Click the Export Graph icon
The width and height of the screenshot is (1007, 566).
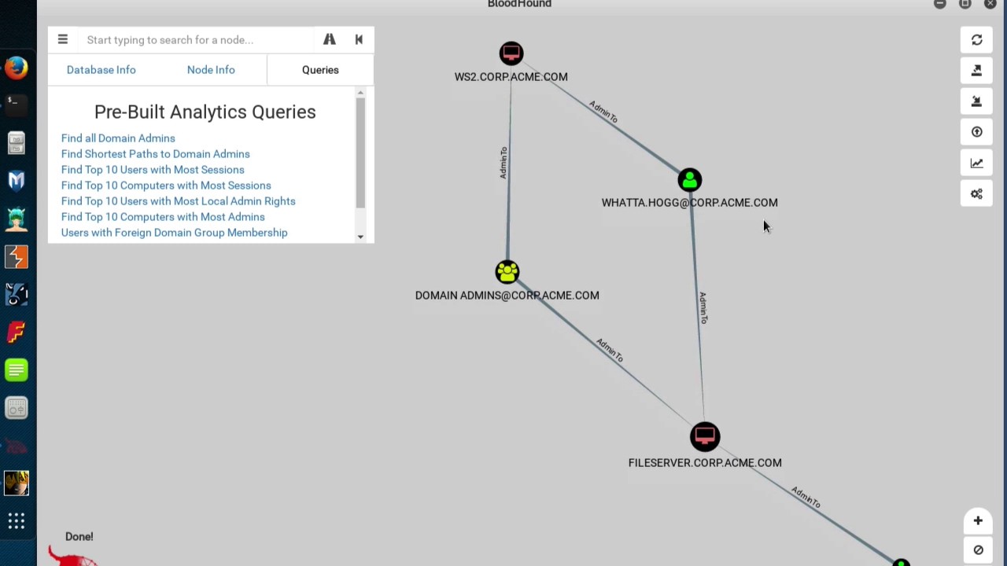pos(976,71)
